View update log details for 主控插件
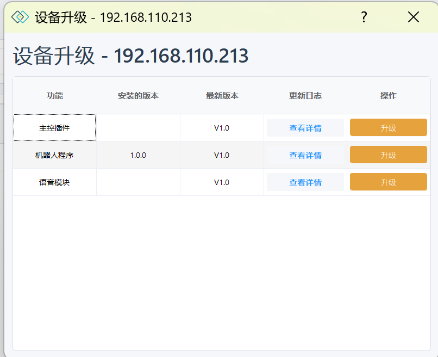 tap(305, 128)
